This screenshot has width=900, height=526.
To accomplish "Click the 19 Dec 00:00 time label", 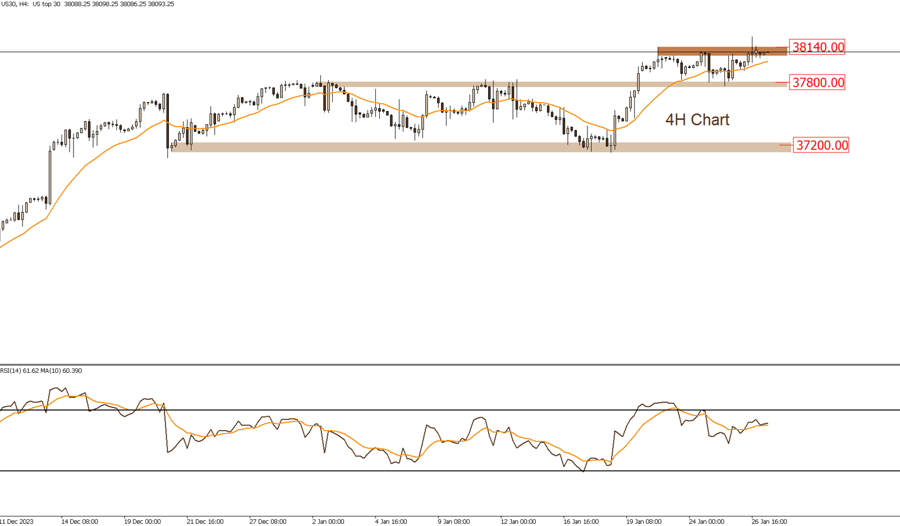I will click(142, 522).
